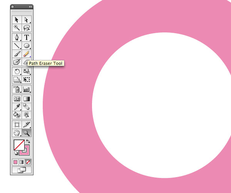Screen dimensions: 231x193
Task: Select the Line Segment tool
Action: tap(17, 46)
